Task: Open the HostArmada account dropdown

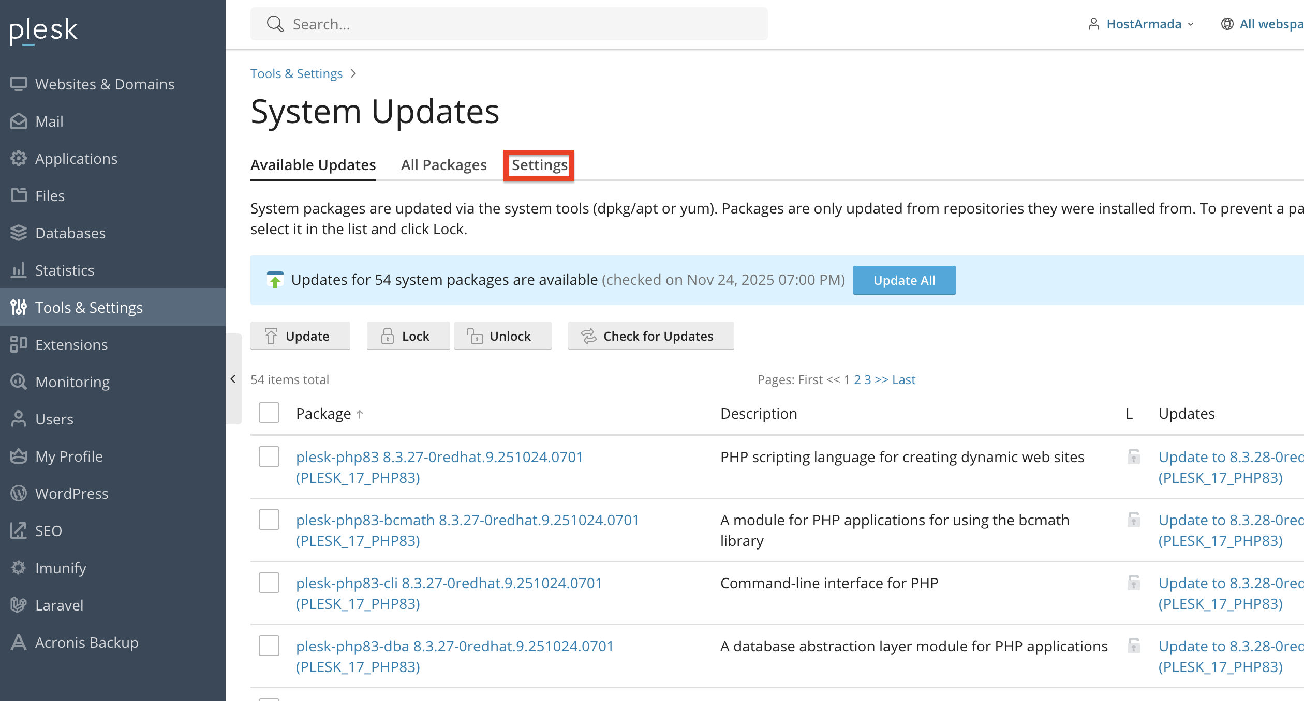Action: point(1141,24)
